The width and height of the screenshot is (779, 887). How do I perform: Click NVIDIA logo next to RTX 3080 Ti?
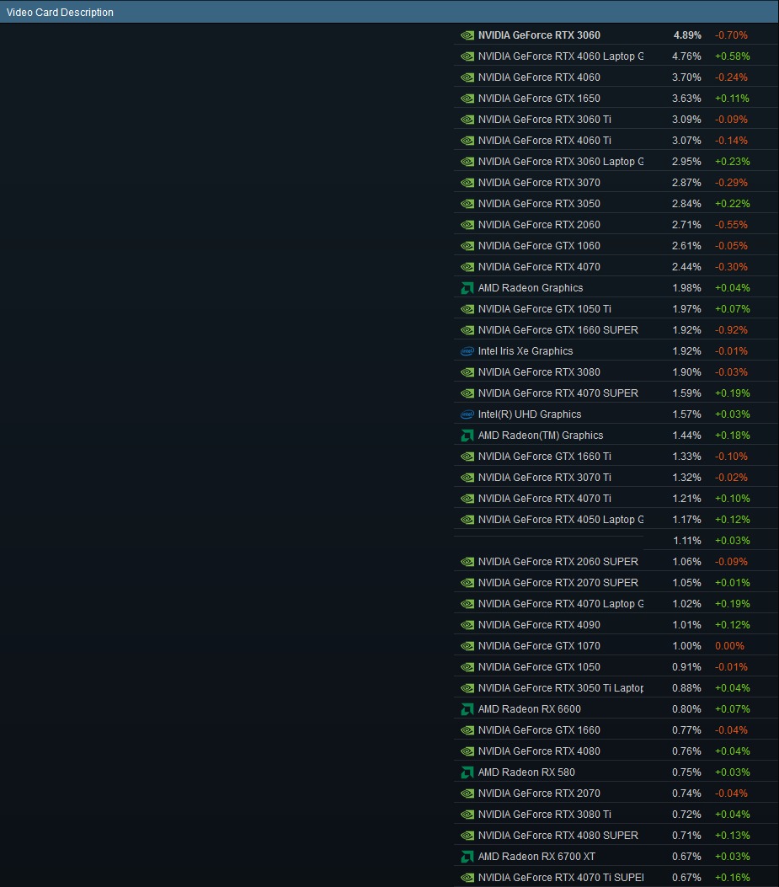(467, 814)
